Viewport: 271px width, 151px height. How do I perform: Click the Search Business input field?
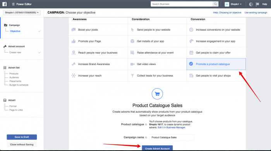[182, 4]
